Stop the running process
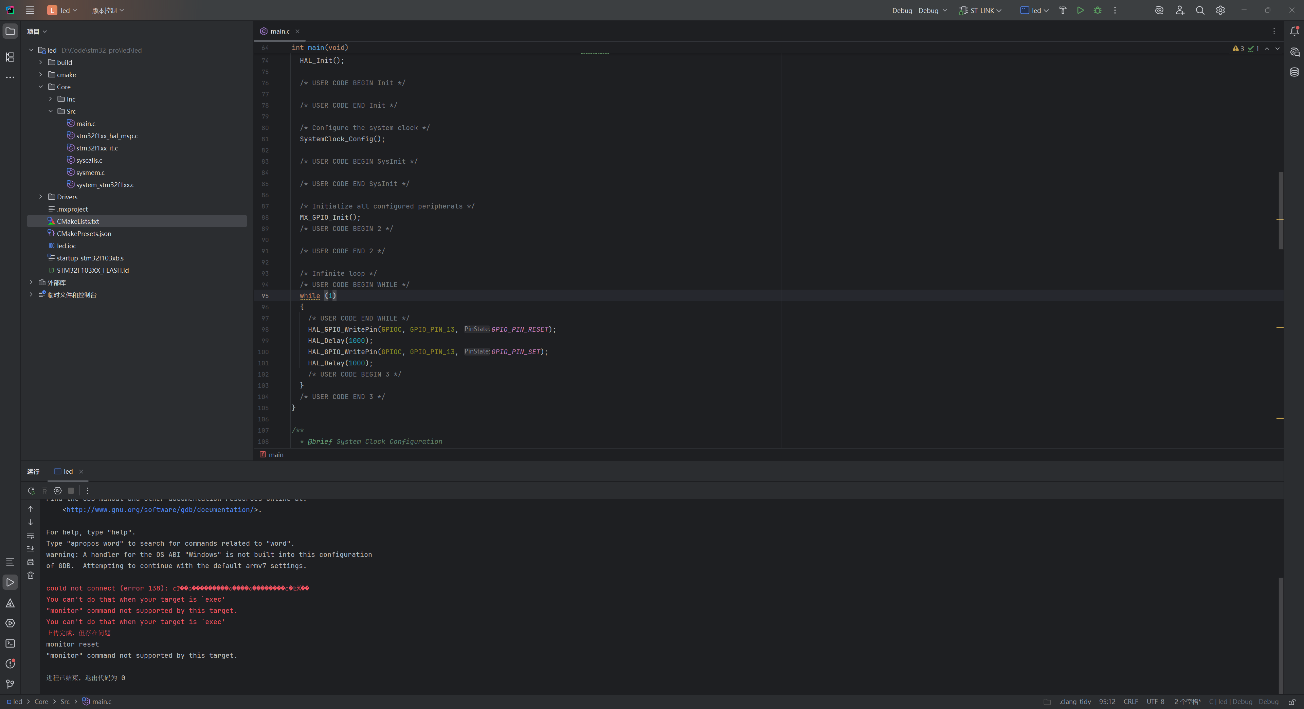The height and width of the screenshot is (709, 1304). 71,490
